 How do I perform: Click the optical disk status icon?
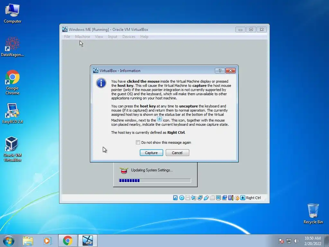182,198
